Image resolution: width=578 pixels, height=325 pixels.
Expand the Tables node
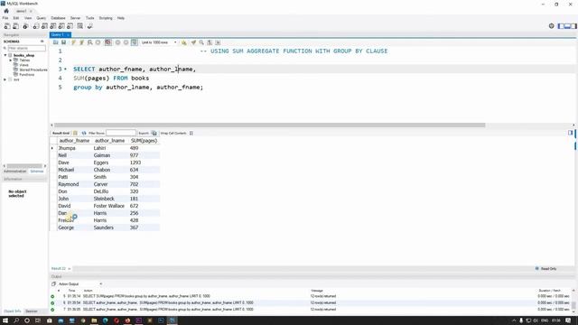[x=11, y=60]
